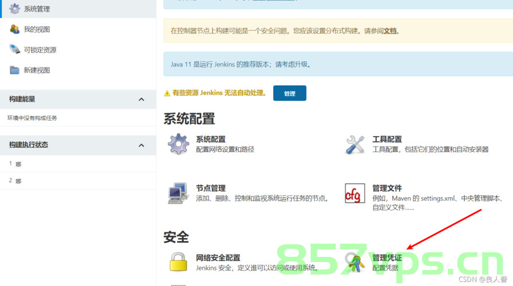The height and width of the screenshot is (286, 513).
Task: Click the 工具配置 wrench and screwdriver icon
Action: [x=355, y=145]
